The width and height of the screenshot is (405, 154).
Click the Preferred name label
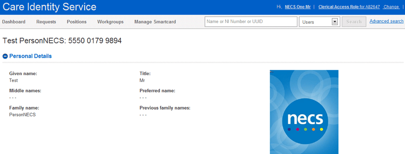click(157, 91)
